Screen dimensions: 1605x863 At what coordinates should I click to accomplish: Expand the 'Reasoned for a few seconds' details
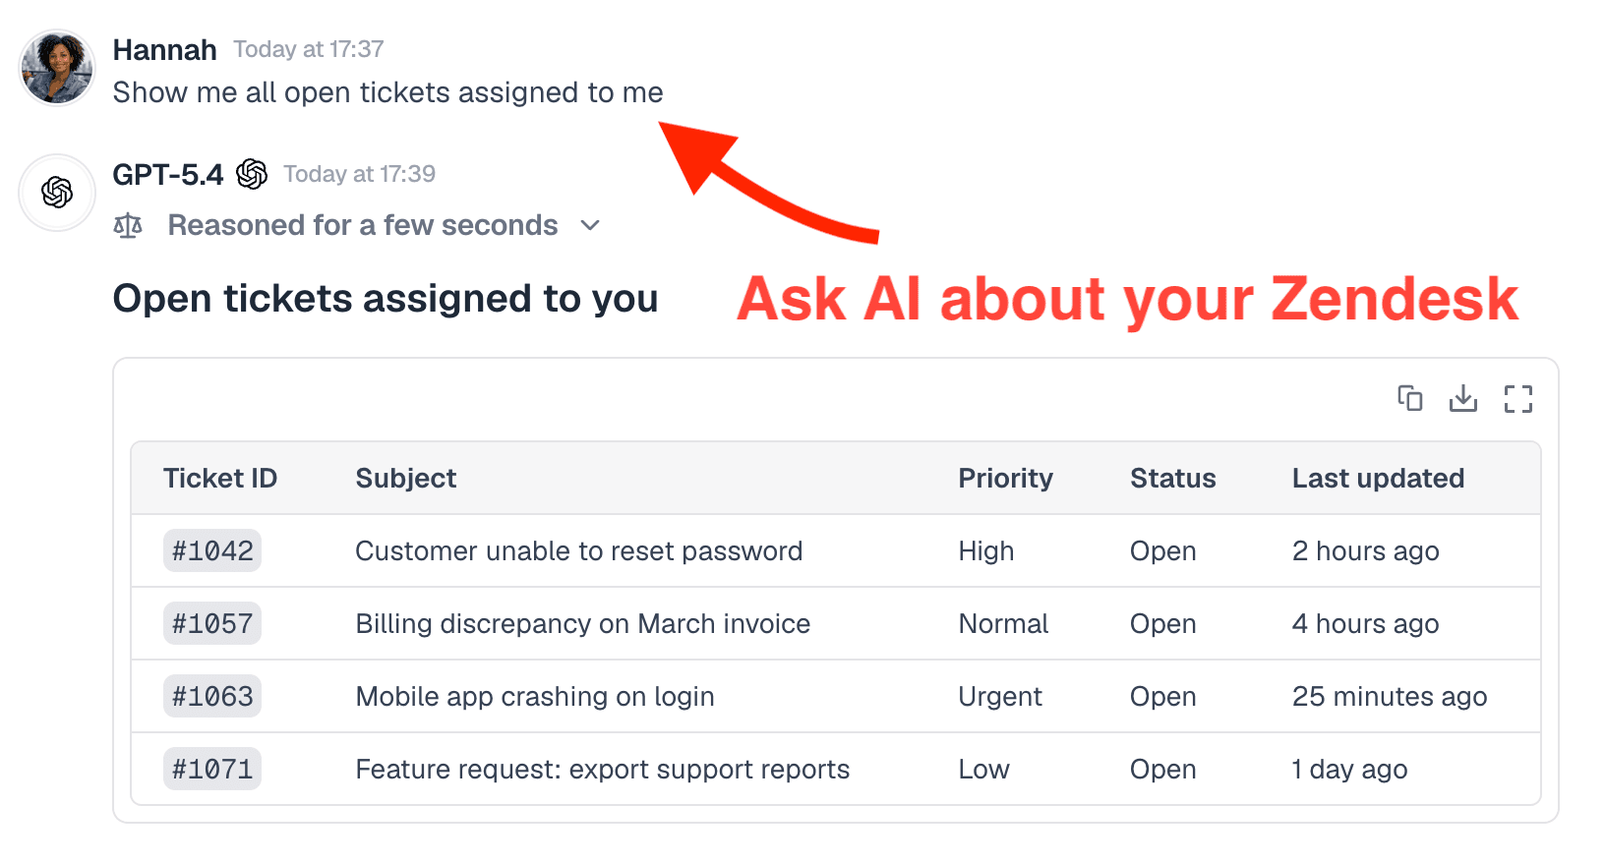pyautogui.click(x=362, y=225)
